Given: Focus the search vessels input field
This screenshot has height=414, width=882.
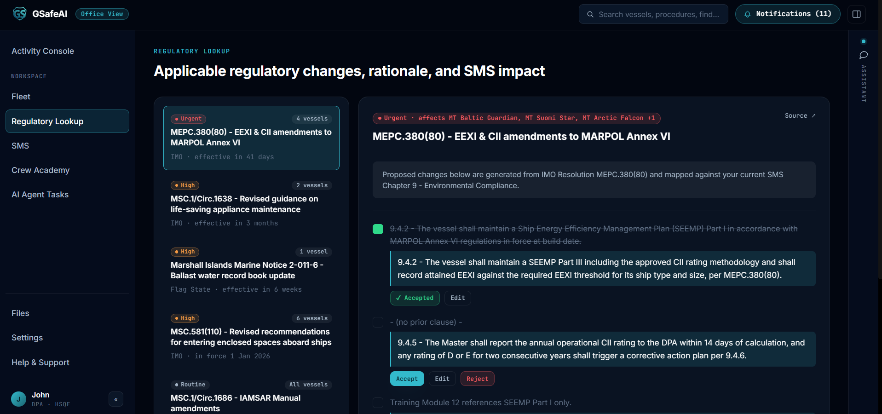Looking at the screenshot, I should tap(653, 14).
